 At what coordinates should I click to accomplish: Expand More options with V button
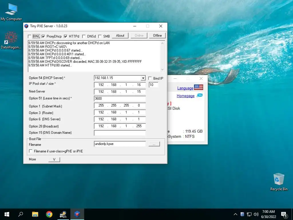[54, 159]
